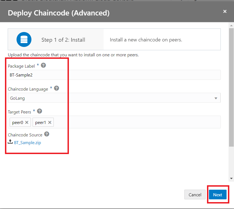Open help for Chaincode Source

pyautogui.click(x=46, y=134)
